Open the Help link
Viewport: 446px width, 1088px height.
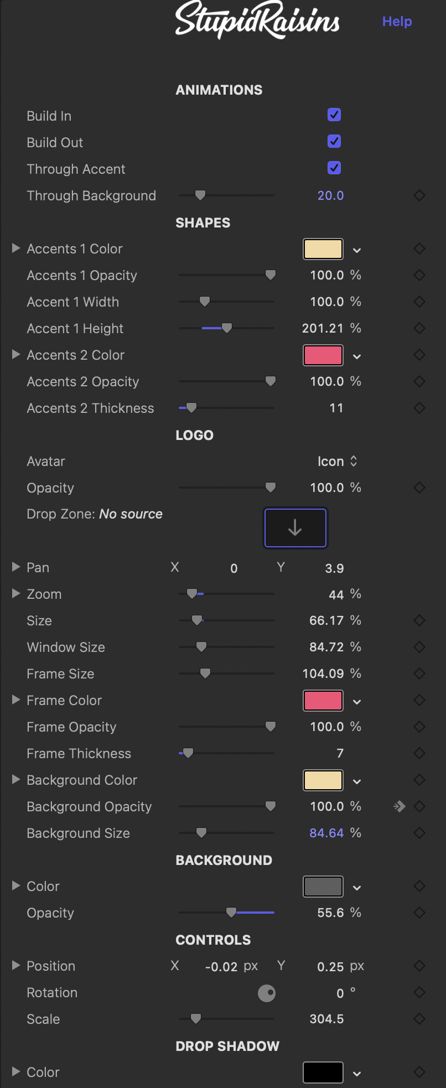coord(397,22)
